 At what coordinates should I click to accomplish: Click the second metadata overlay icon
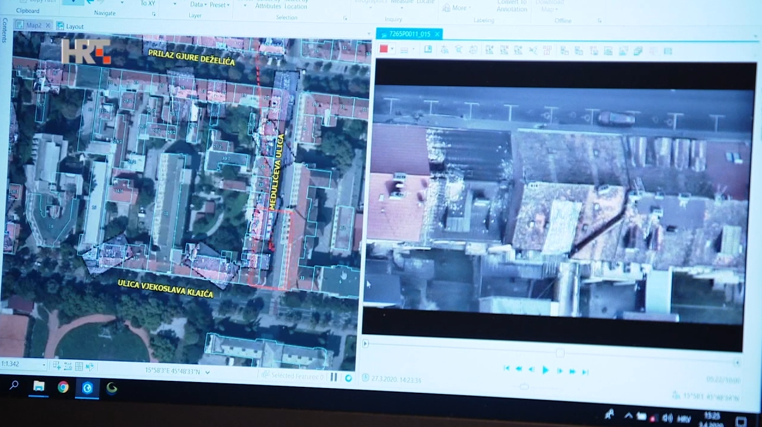pyautogui.click(x=579, y=51)
